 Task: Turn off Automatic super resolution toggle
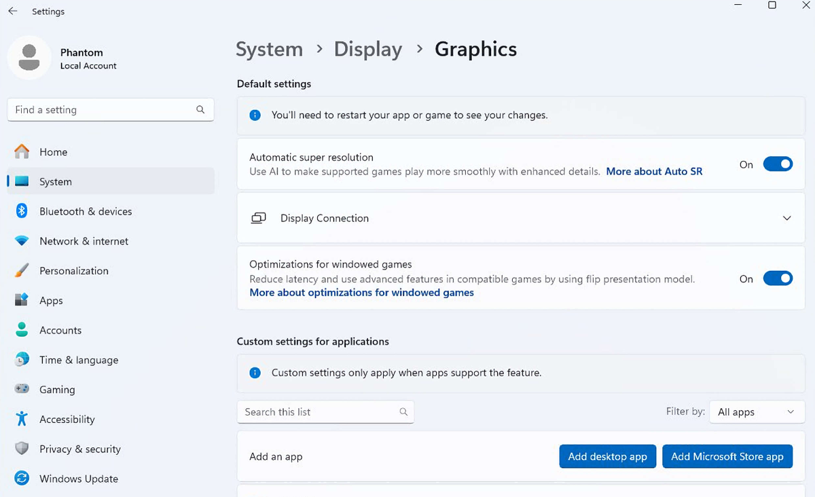778,164
